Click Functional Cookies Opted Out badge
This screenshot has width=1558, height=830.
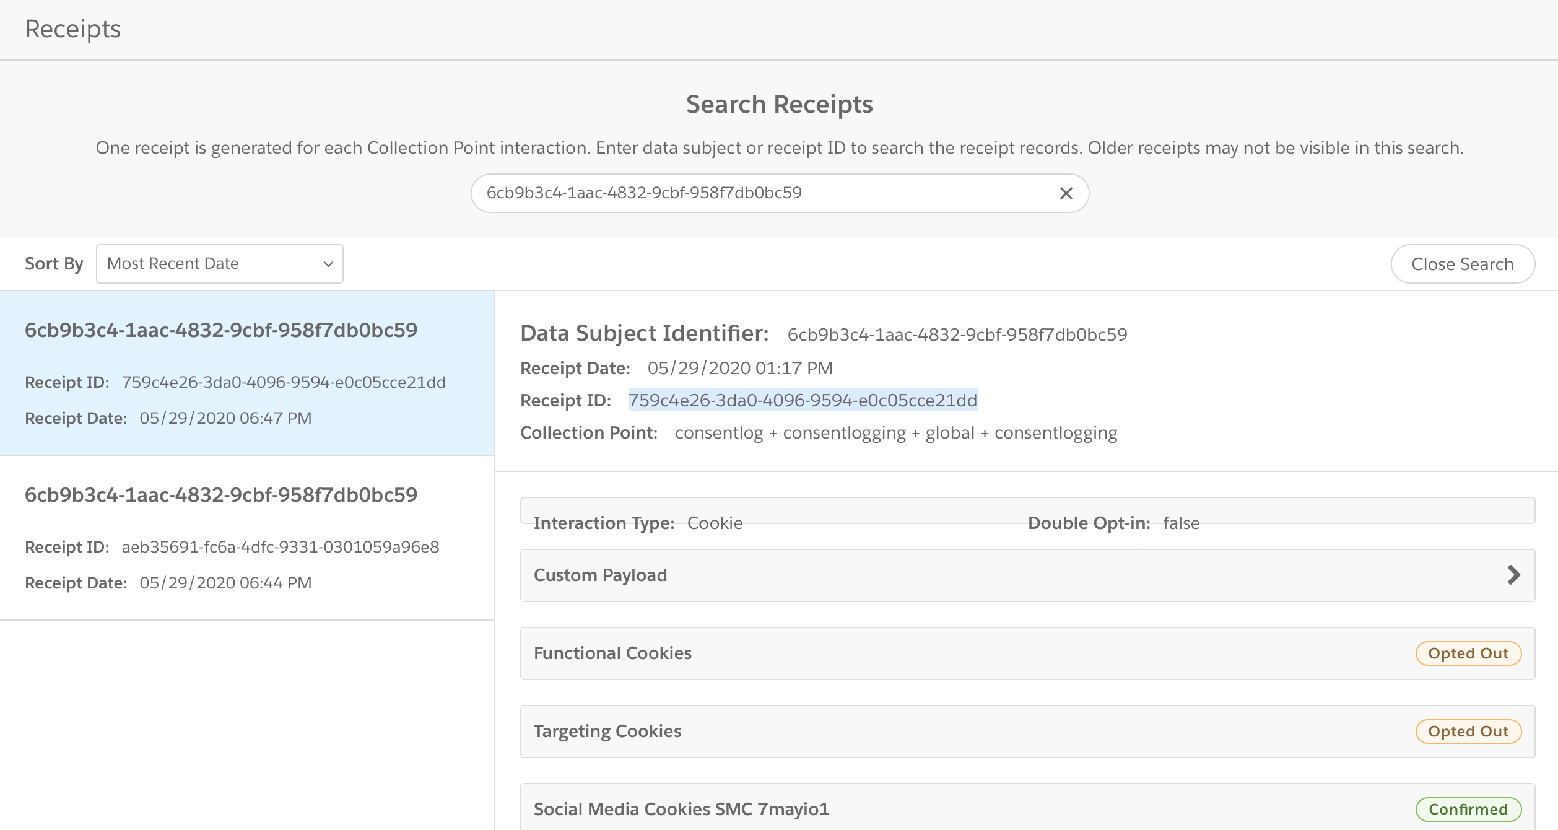(x=1468, y=653)
